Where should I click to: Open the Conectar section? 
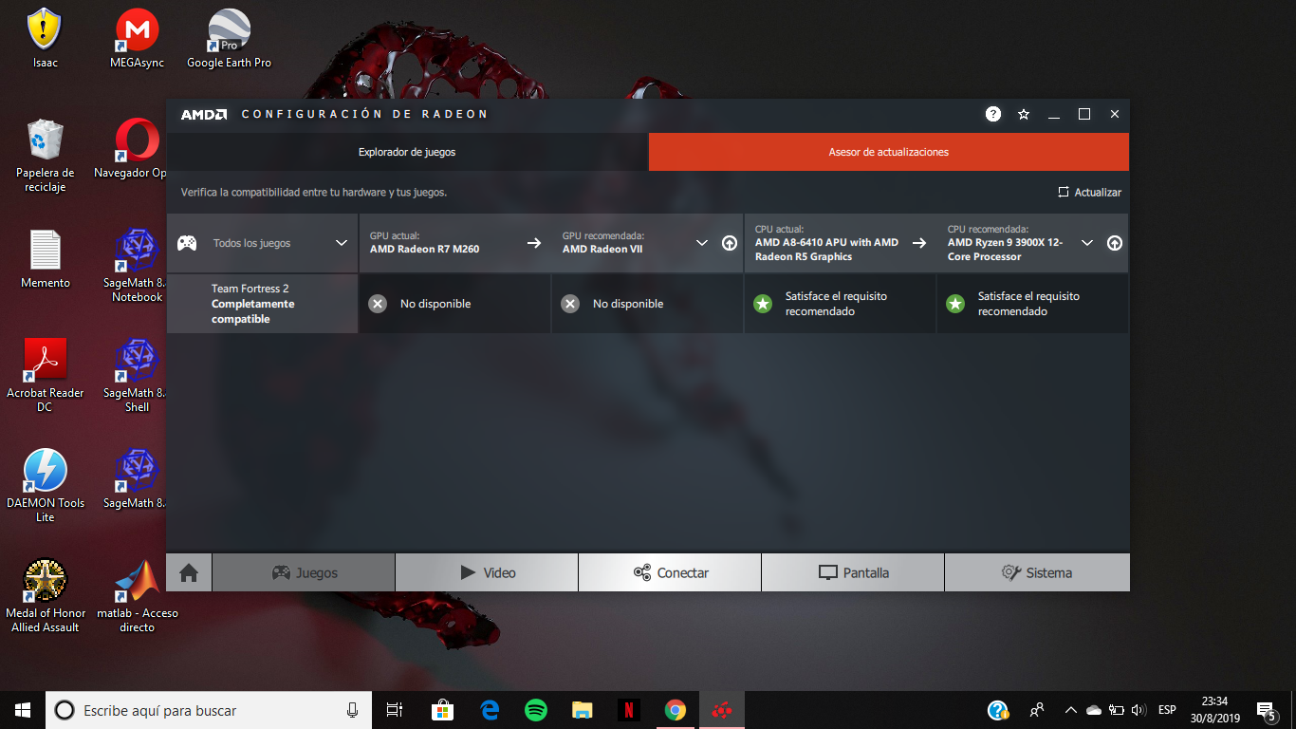[x=670, y=572]
